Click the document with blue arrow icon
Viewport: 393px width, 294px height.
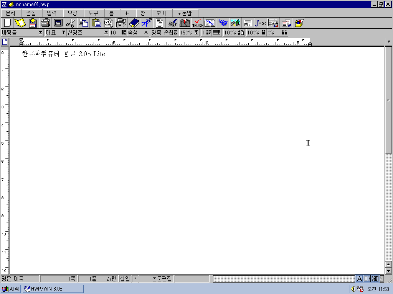(286, 23)
